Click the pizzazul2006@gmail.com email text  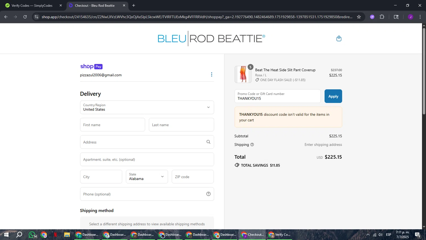pyautogui.click(x=101, y=75)
